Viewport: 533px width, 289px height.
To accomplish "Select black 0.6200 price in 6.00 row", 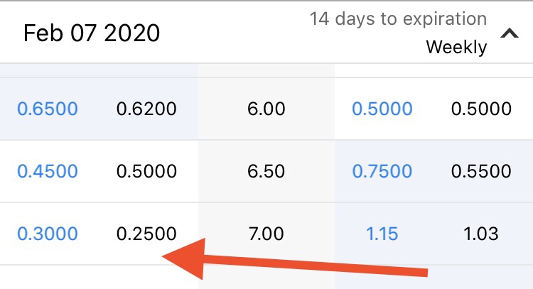I will (x=146, y=109).
